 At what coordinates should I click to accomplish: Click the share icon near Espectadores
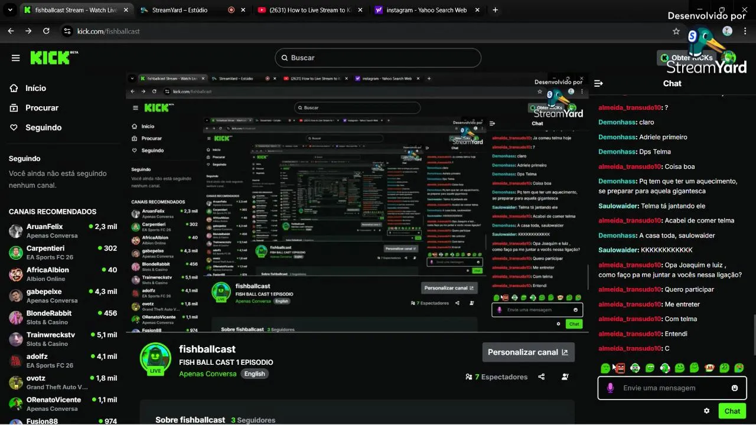pos(542,377)
